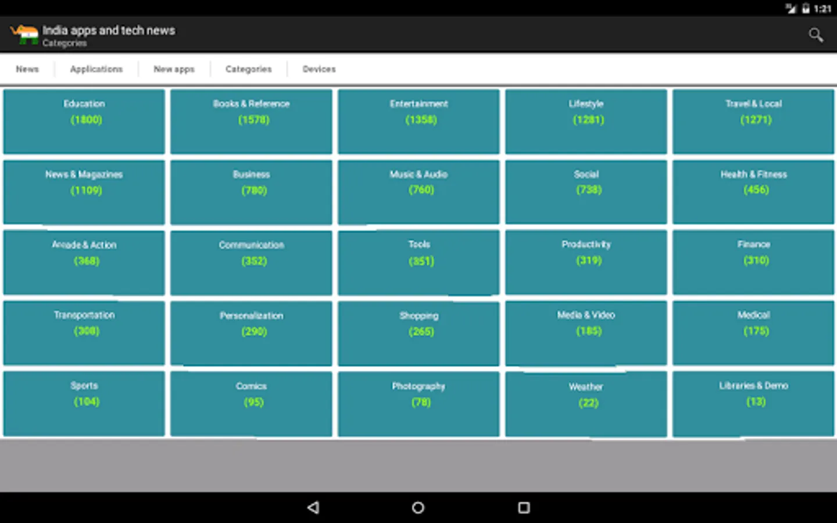Select the Business category tile
Image resolution: width=837 pixels, height=523 pixels.
point(251,192)
